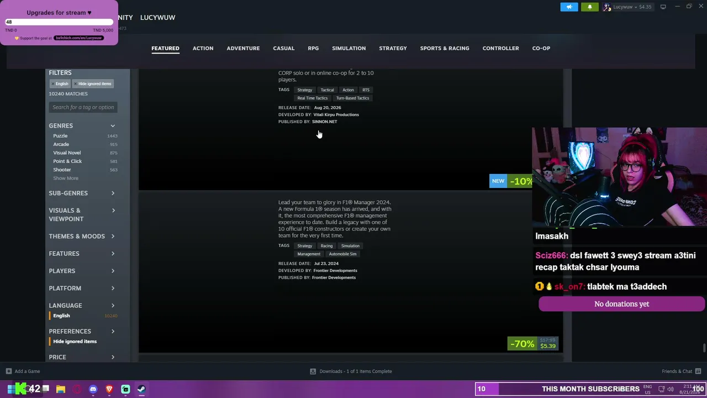This screenshot has height=398, width=707.
Task: Open the red circular app on taskbar
Action: (x=77, y=389)
